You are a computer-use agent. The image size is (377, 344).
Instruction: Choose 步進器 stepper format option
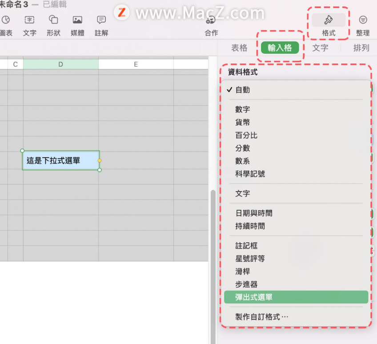click(x=296, y=284)
